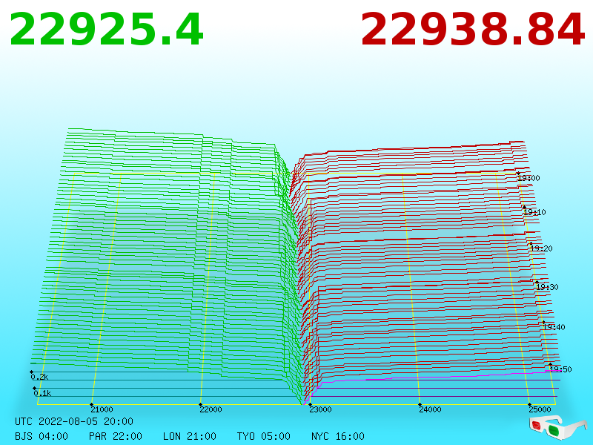Click the red ask price 22938.84
Screen dimensions: 593x445
coord(473,30)
